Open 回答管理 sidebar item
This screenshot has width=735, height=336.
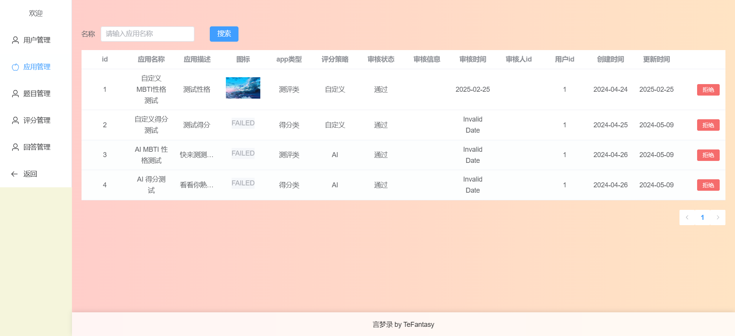(x=36, y=147)
